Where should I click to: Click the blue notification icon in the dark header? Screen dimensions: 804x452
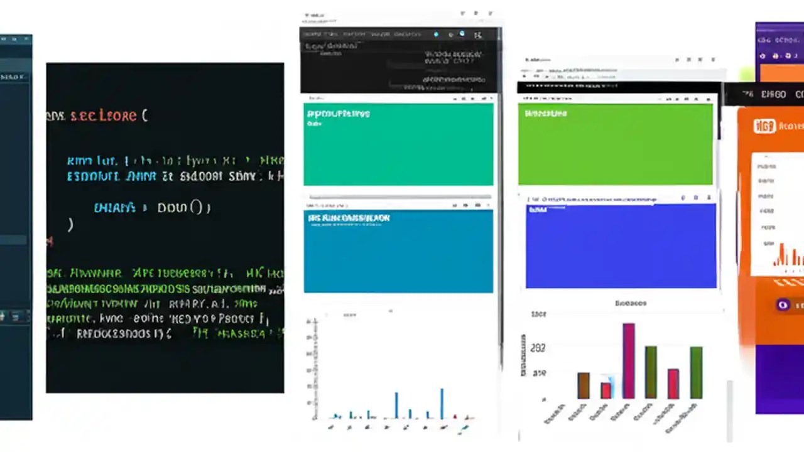(x=462, y=34)
